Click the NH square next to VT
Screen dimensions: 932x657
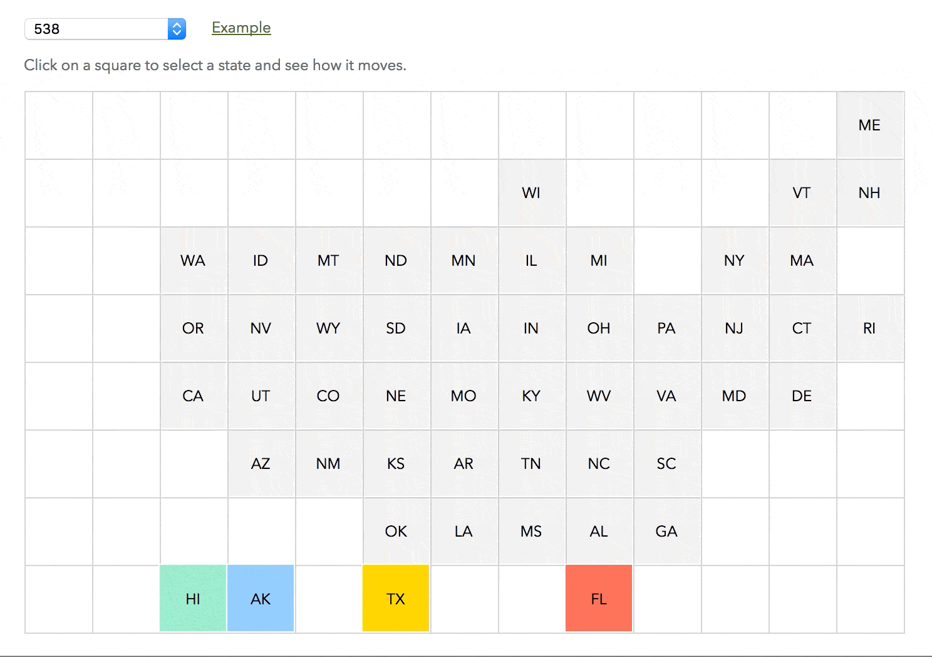(x=870, y=193)
